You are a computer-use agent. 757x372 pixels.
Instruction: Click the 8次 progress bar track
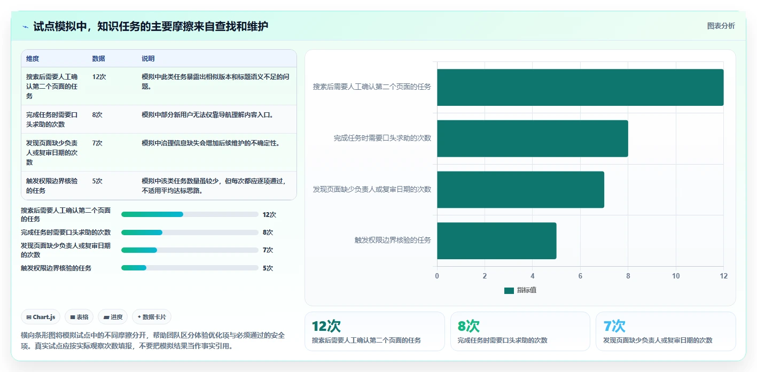190,232
